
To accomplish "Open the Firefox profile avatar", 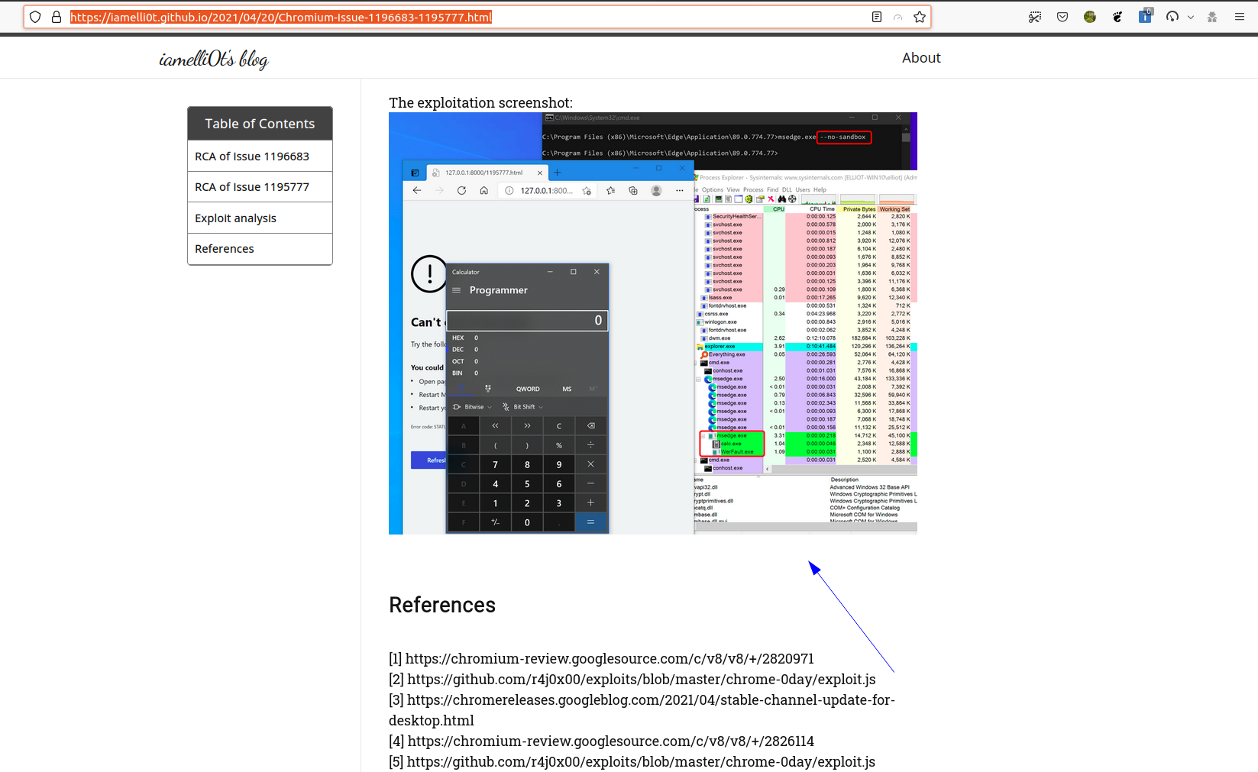I will pyautogui.click(x=1090, y=16).
